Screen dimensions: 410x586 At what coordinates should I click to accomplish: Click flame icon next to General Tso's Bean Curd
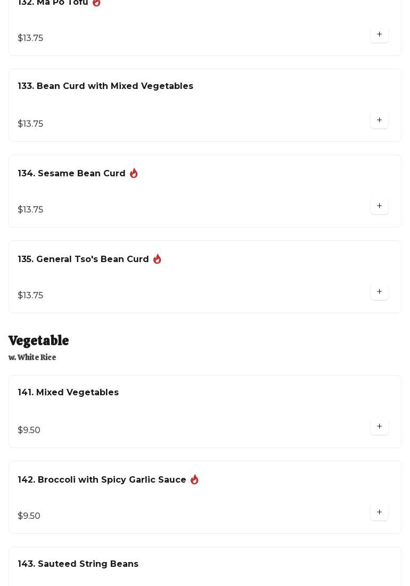click(x=157, y=259)
